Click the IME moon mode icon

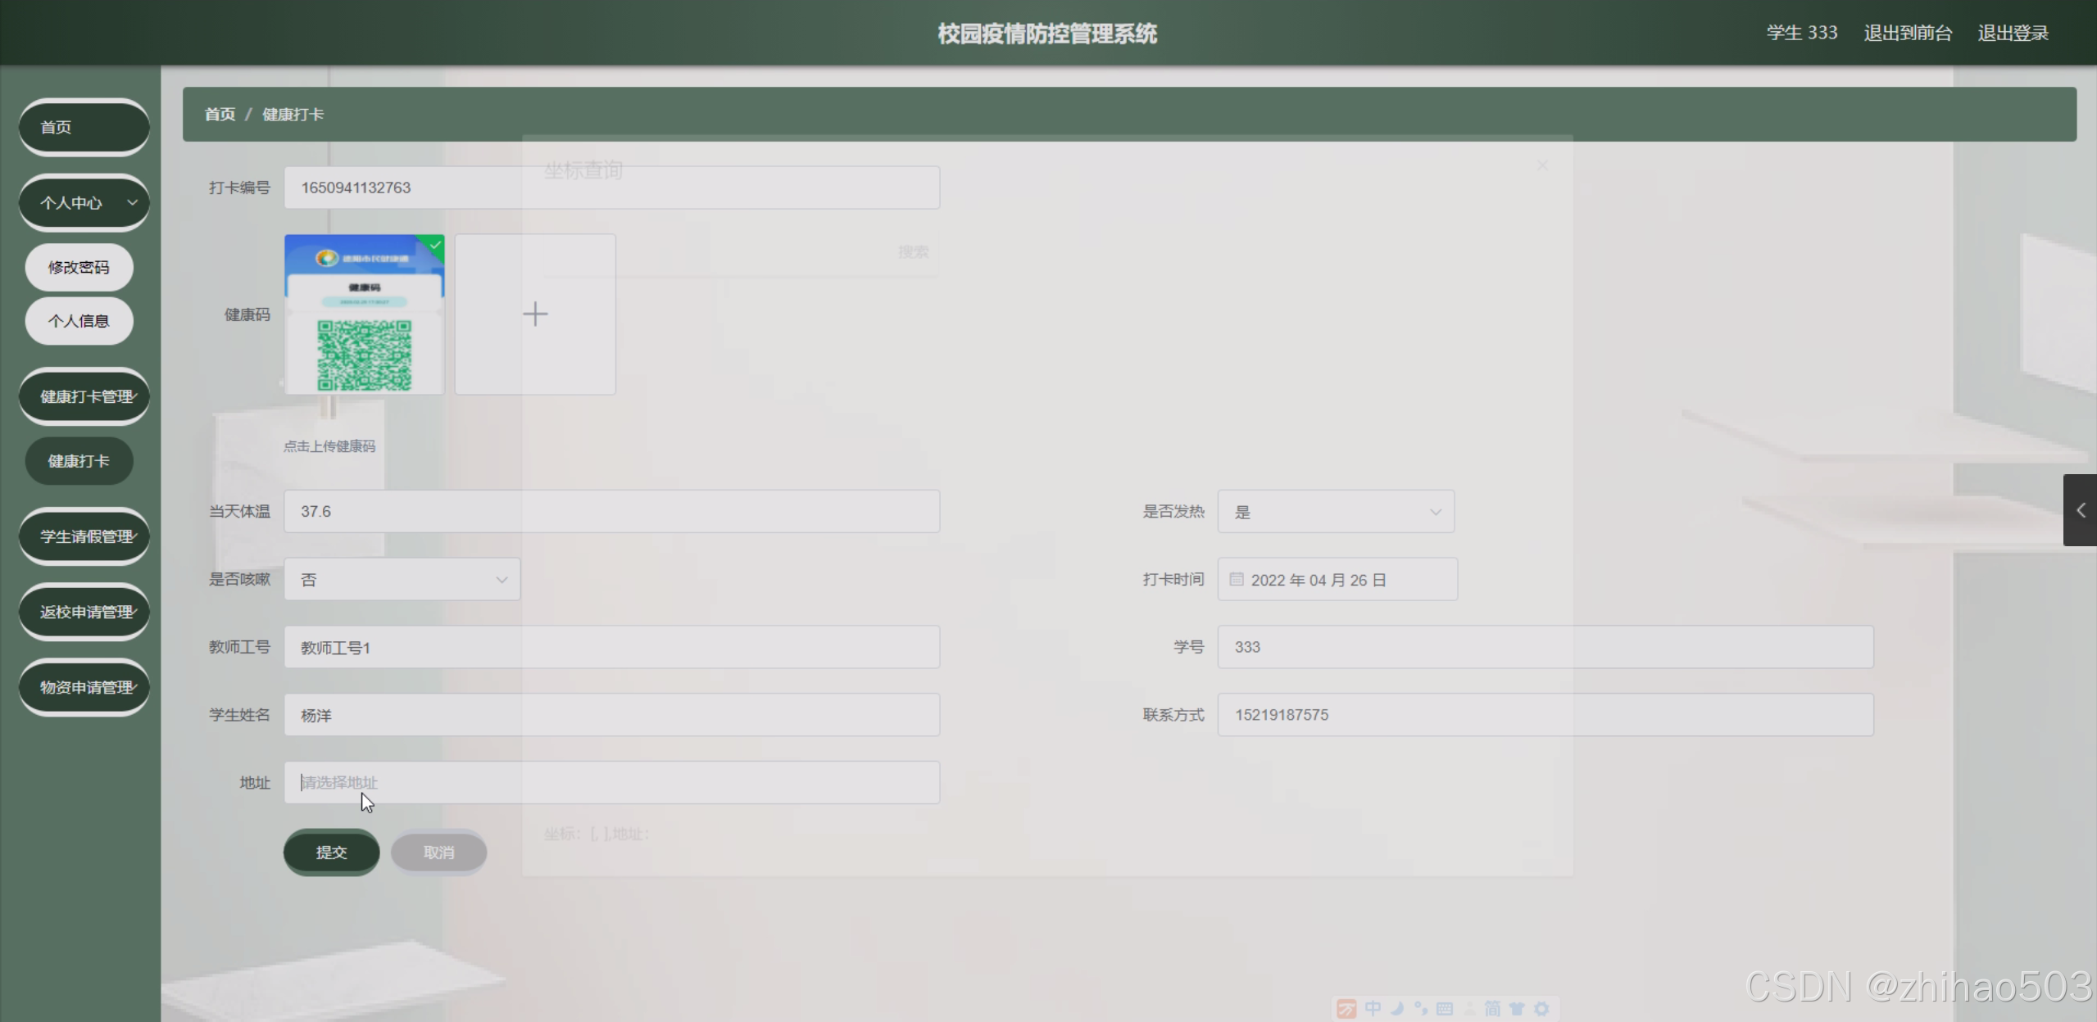[1397, 1009]
